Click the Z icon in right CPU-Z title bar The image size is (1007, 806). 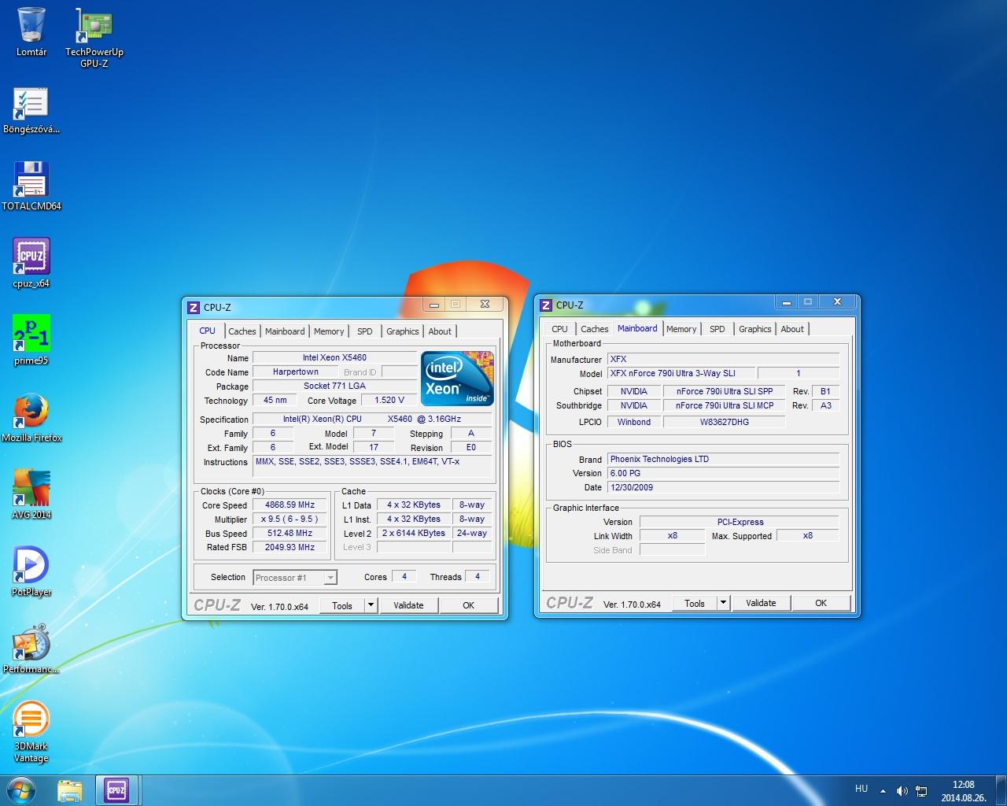tap(546, 305)
